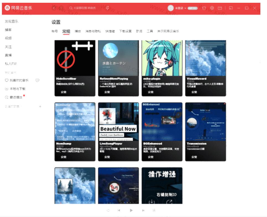The height and width of the screenshot is (217, 267).
Task: Go back using the navigation arrow
Action: pos(54,8)
